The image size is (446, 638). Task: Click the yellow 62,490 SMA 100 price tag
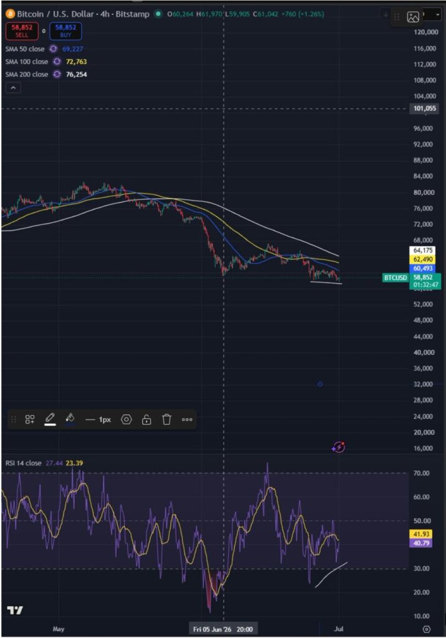422,259
